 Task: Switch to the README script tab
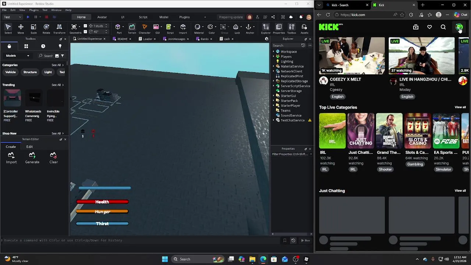[122, 39]
